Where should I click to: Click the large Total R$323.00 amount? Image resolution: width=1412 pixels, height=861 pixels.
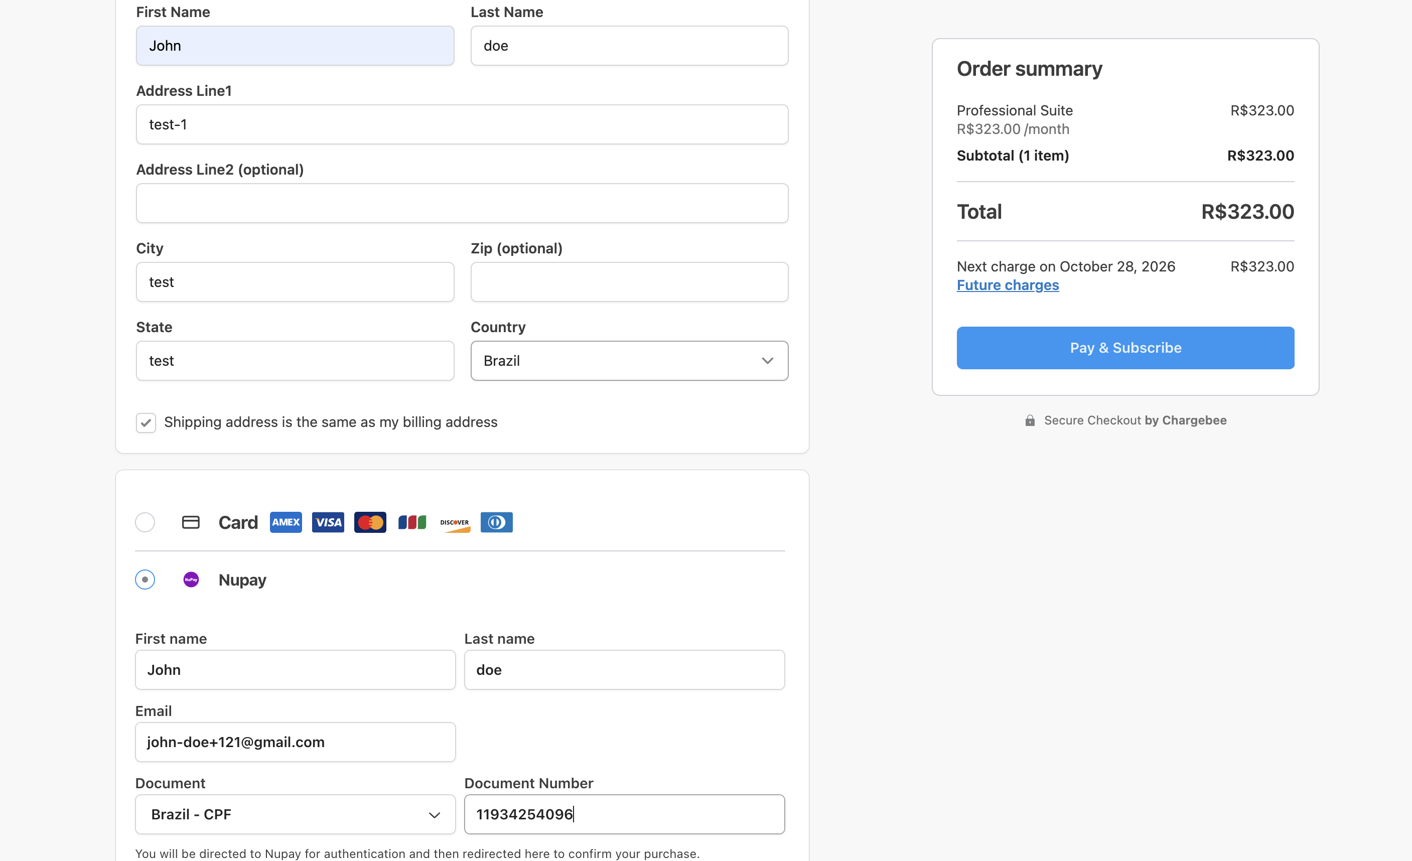tap(1247, 212)
